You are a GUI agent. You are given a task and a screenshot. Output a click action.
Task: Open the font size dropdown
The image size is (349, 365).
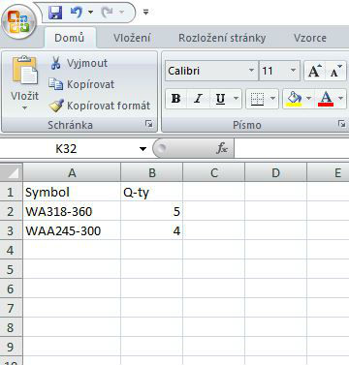pos(293,71)
